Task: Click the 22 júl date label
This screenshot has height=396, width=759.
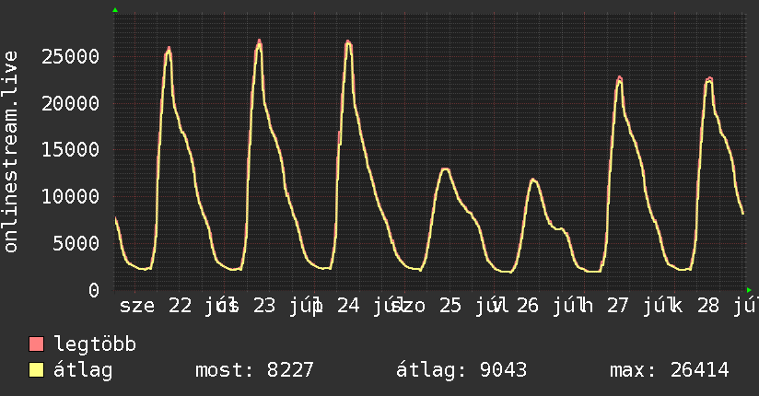Action: (204, 306)
